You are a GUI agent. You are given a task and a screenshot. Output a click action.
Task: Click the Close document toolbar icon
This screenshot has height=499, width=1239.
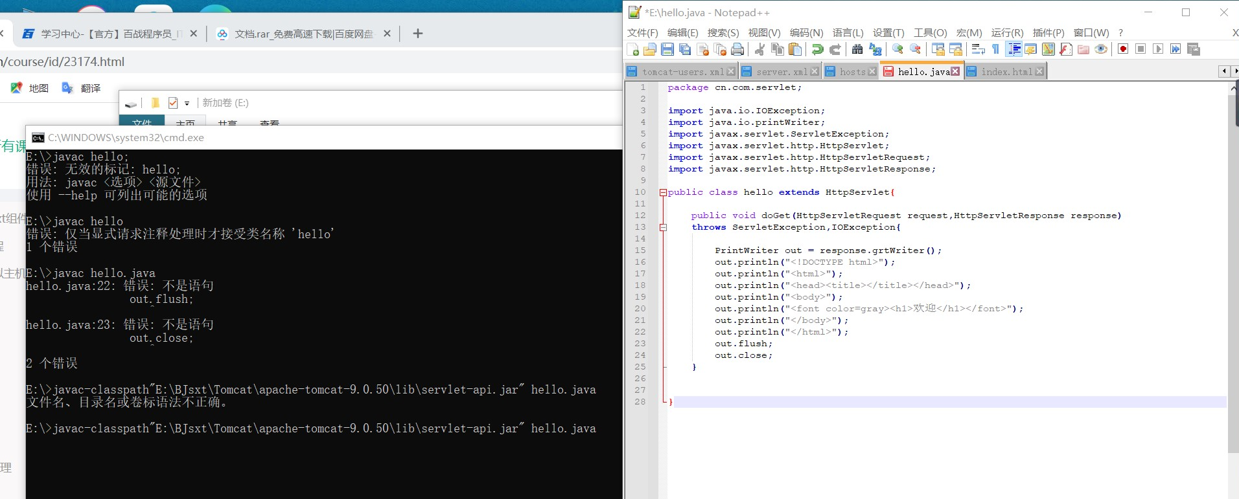[x=702, y=49]
